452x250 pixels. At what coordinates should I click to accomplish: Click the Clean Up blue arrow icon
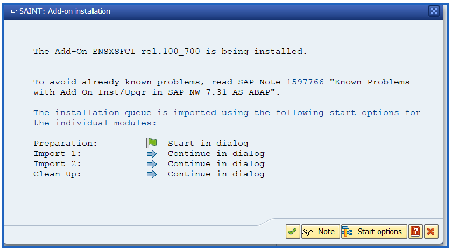152,174
